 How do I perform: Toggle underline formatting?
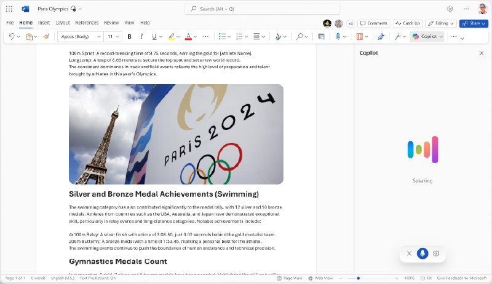154,37
